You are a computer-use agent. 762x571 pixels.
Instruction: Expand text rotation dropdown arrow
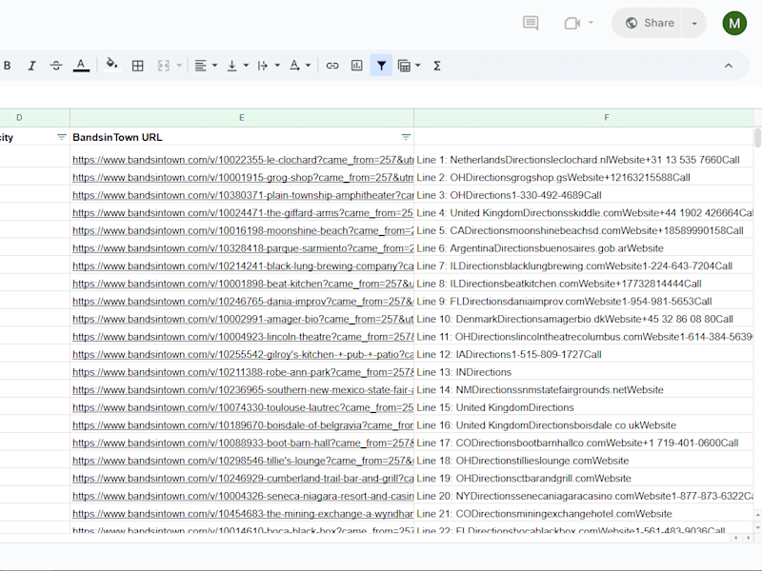[308, 66]
